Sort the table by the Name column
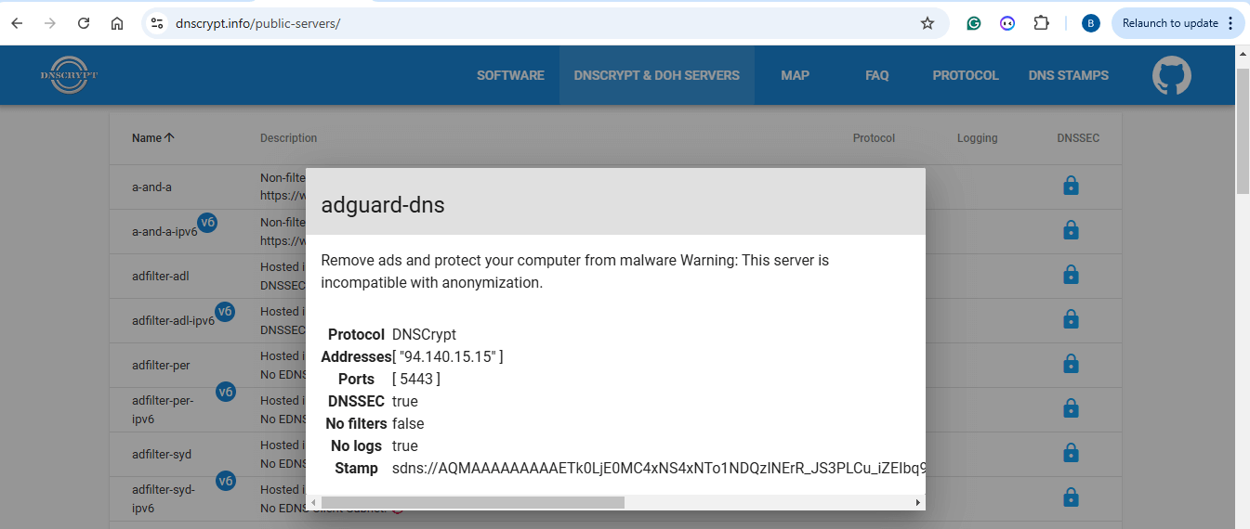1250x529 pixels. [152, 138]
